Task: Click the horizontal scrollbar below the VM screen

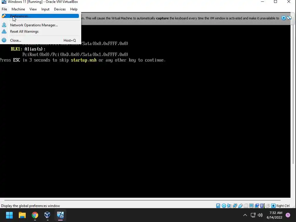Action: click(142, 200)
